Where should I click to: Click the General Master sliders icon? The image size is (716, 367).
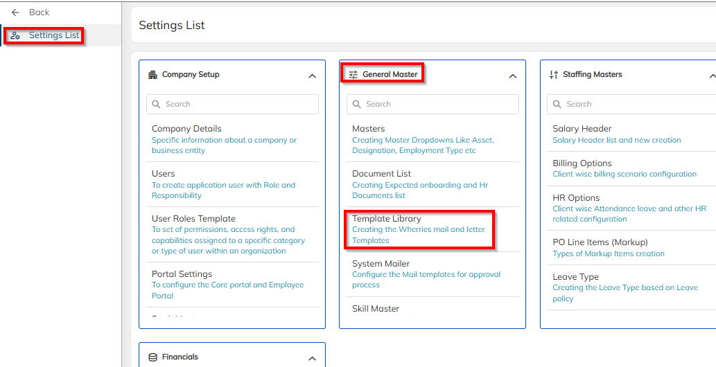point(353,75)
